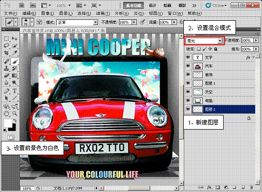Open tool preset picker arrow
The height and width of the screenshot is (192, 262).
(x=16, y=22)
